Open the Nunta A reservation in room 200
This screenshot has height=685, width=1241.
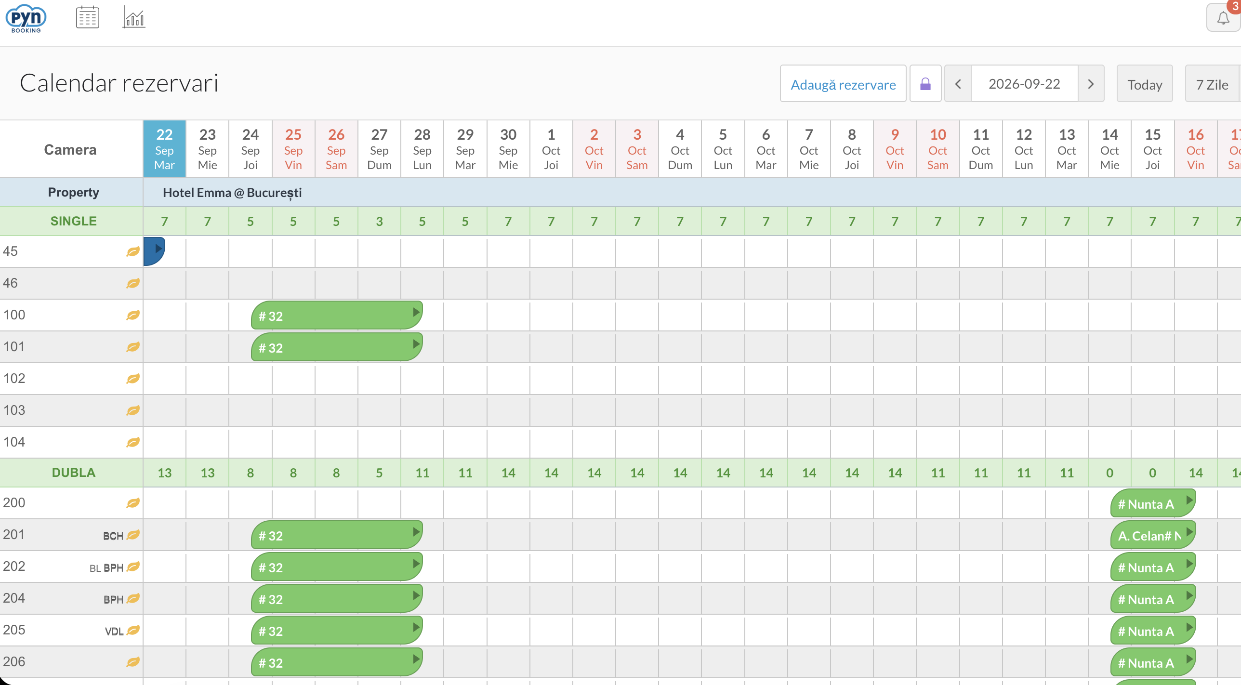pos(1153,503)
